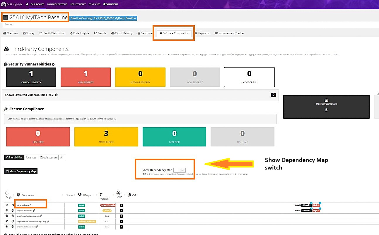This screenshot has width=379, height=235.
Task: Select the Obsolescence filter option
Action: (x=48, y=158)
